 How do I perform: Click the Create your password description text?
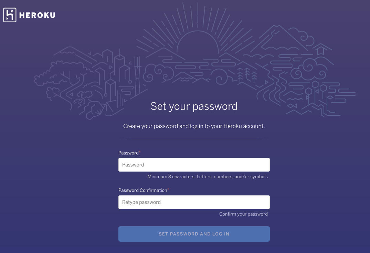pyautogui.click(x=194, y=126)
